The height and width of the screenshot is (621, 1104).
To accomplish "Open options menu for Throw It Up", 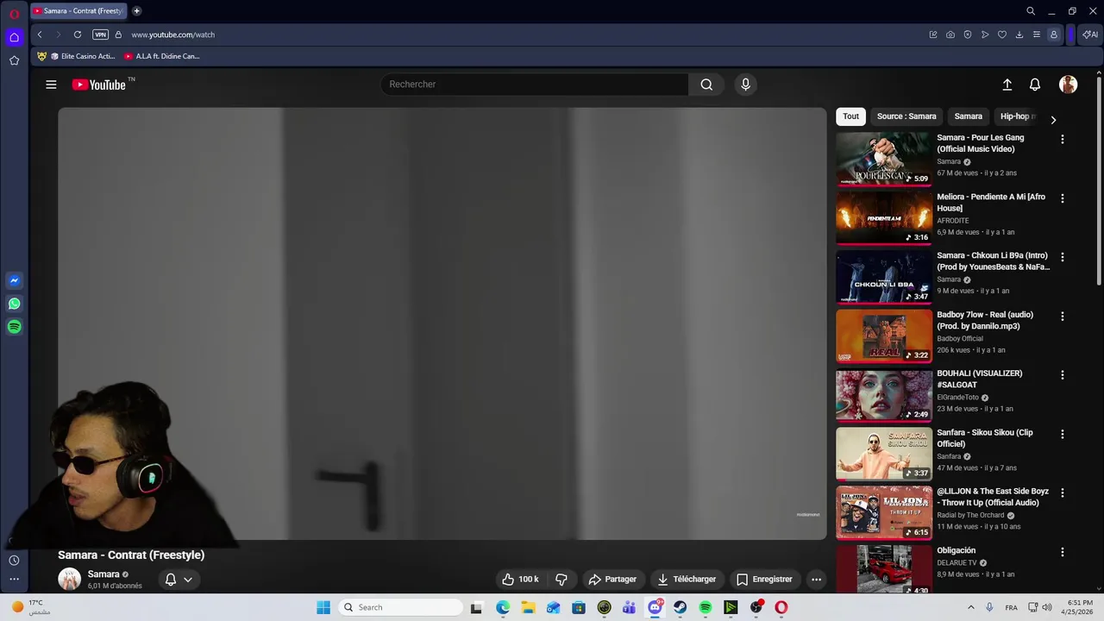I will point(1063,493).
